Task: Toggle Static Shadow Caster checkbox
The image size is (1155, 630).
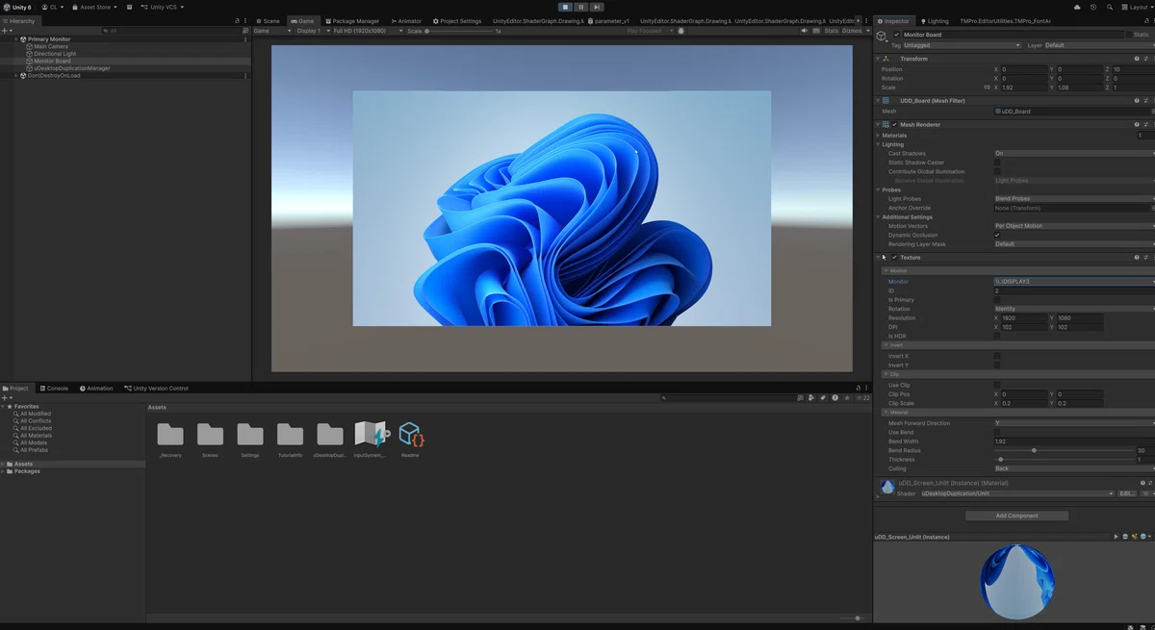Action: (x=997, y=163)
